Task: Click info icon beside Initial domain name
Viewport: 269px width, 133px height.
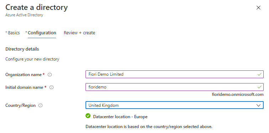Action: tap(51, 87)
